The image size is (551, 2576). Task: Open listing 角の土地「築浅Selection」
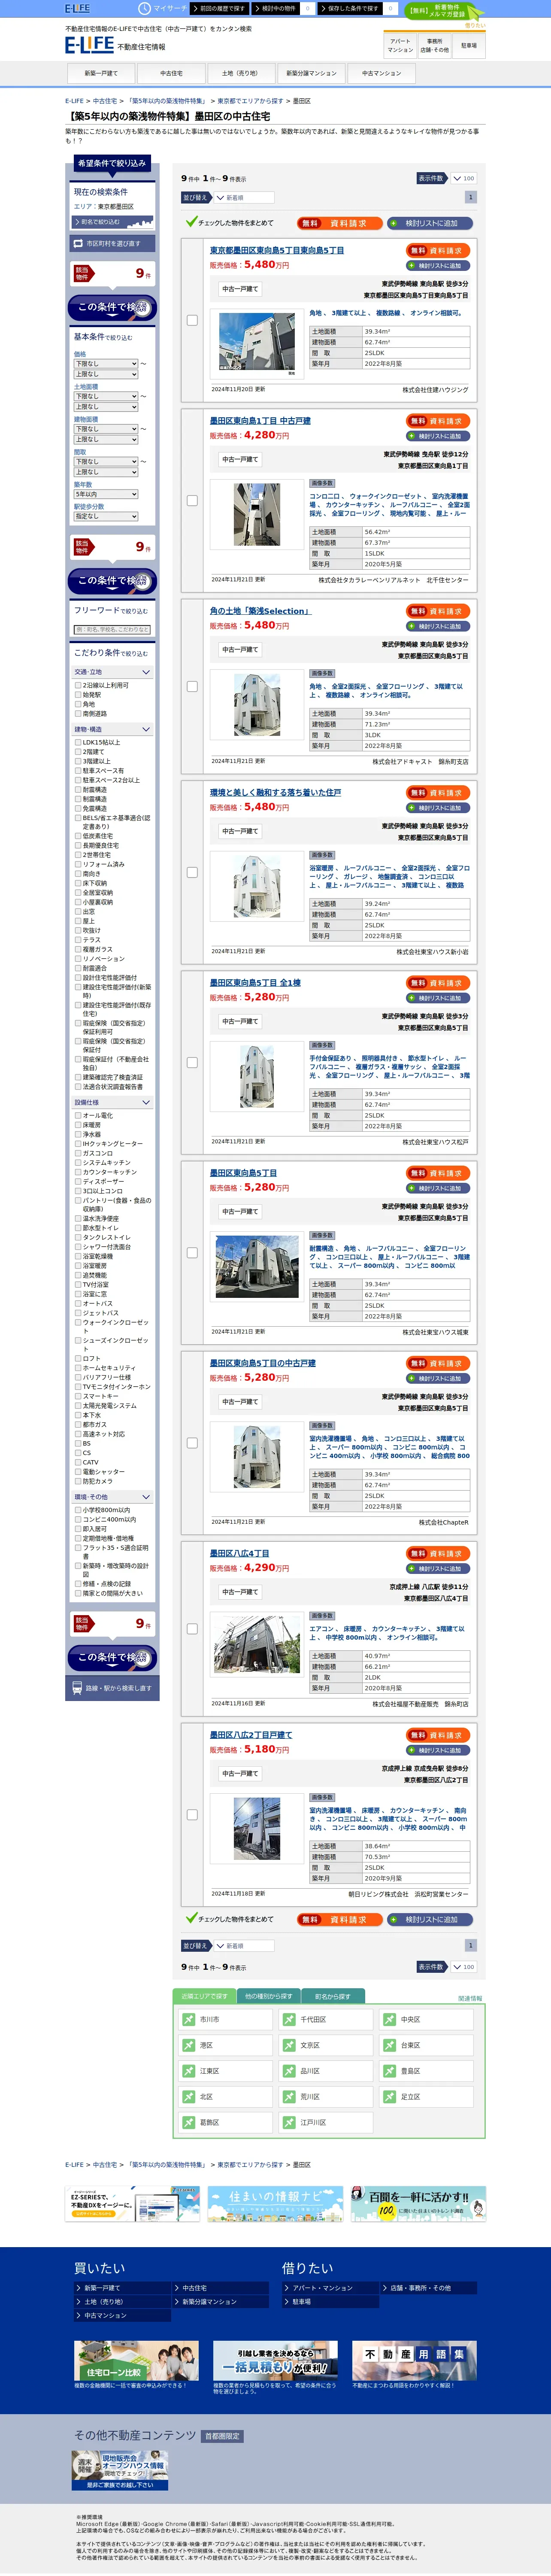point(260,611)
